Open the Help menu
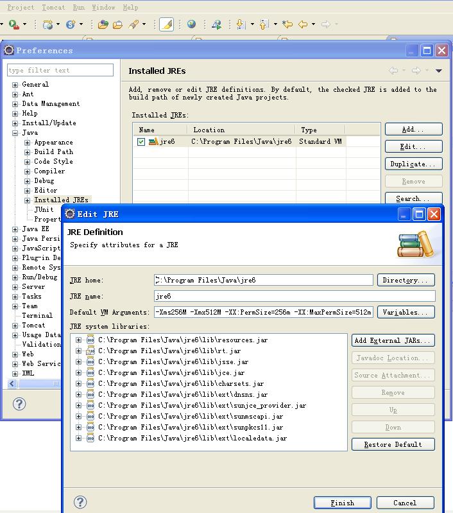 click(130, 7)
